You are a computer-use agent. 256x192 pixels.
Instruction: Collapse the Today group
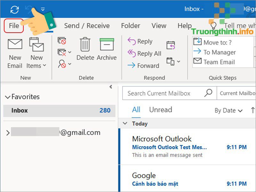(x=125, y=124)
